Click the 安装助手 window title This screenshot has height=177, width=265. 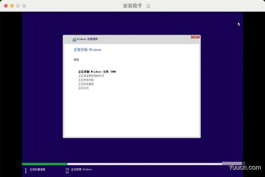(132, 6)
